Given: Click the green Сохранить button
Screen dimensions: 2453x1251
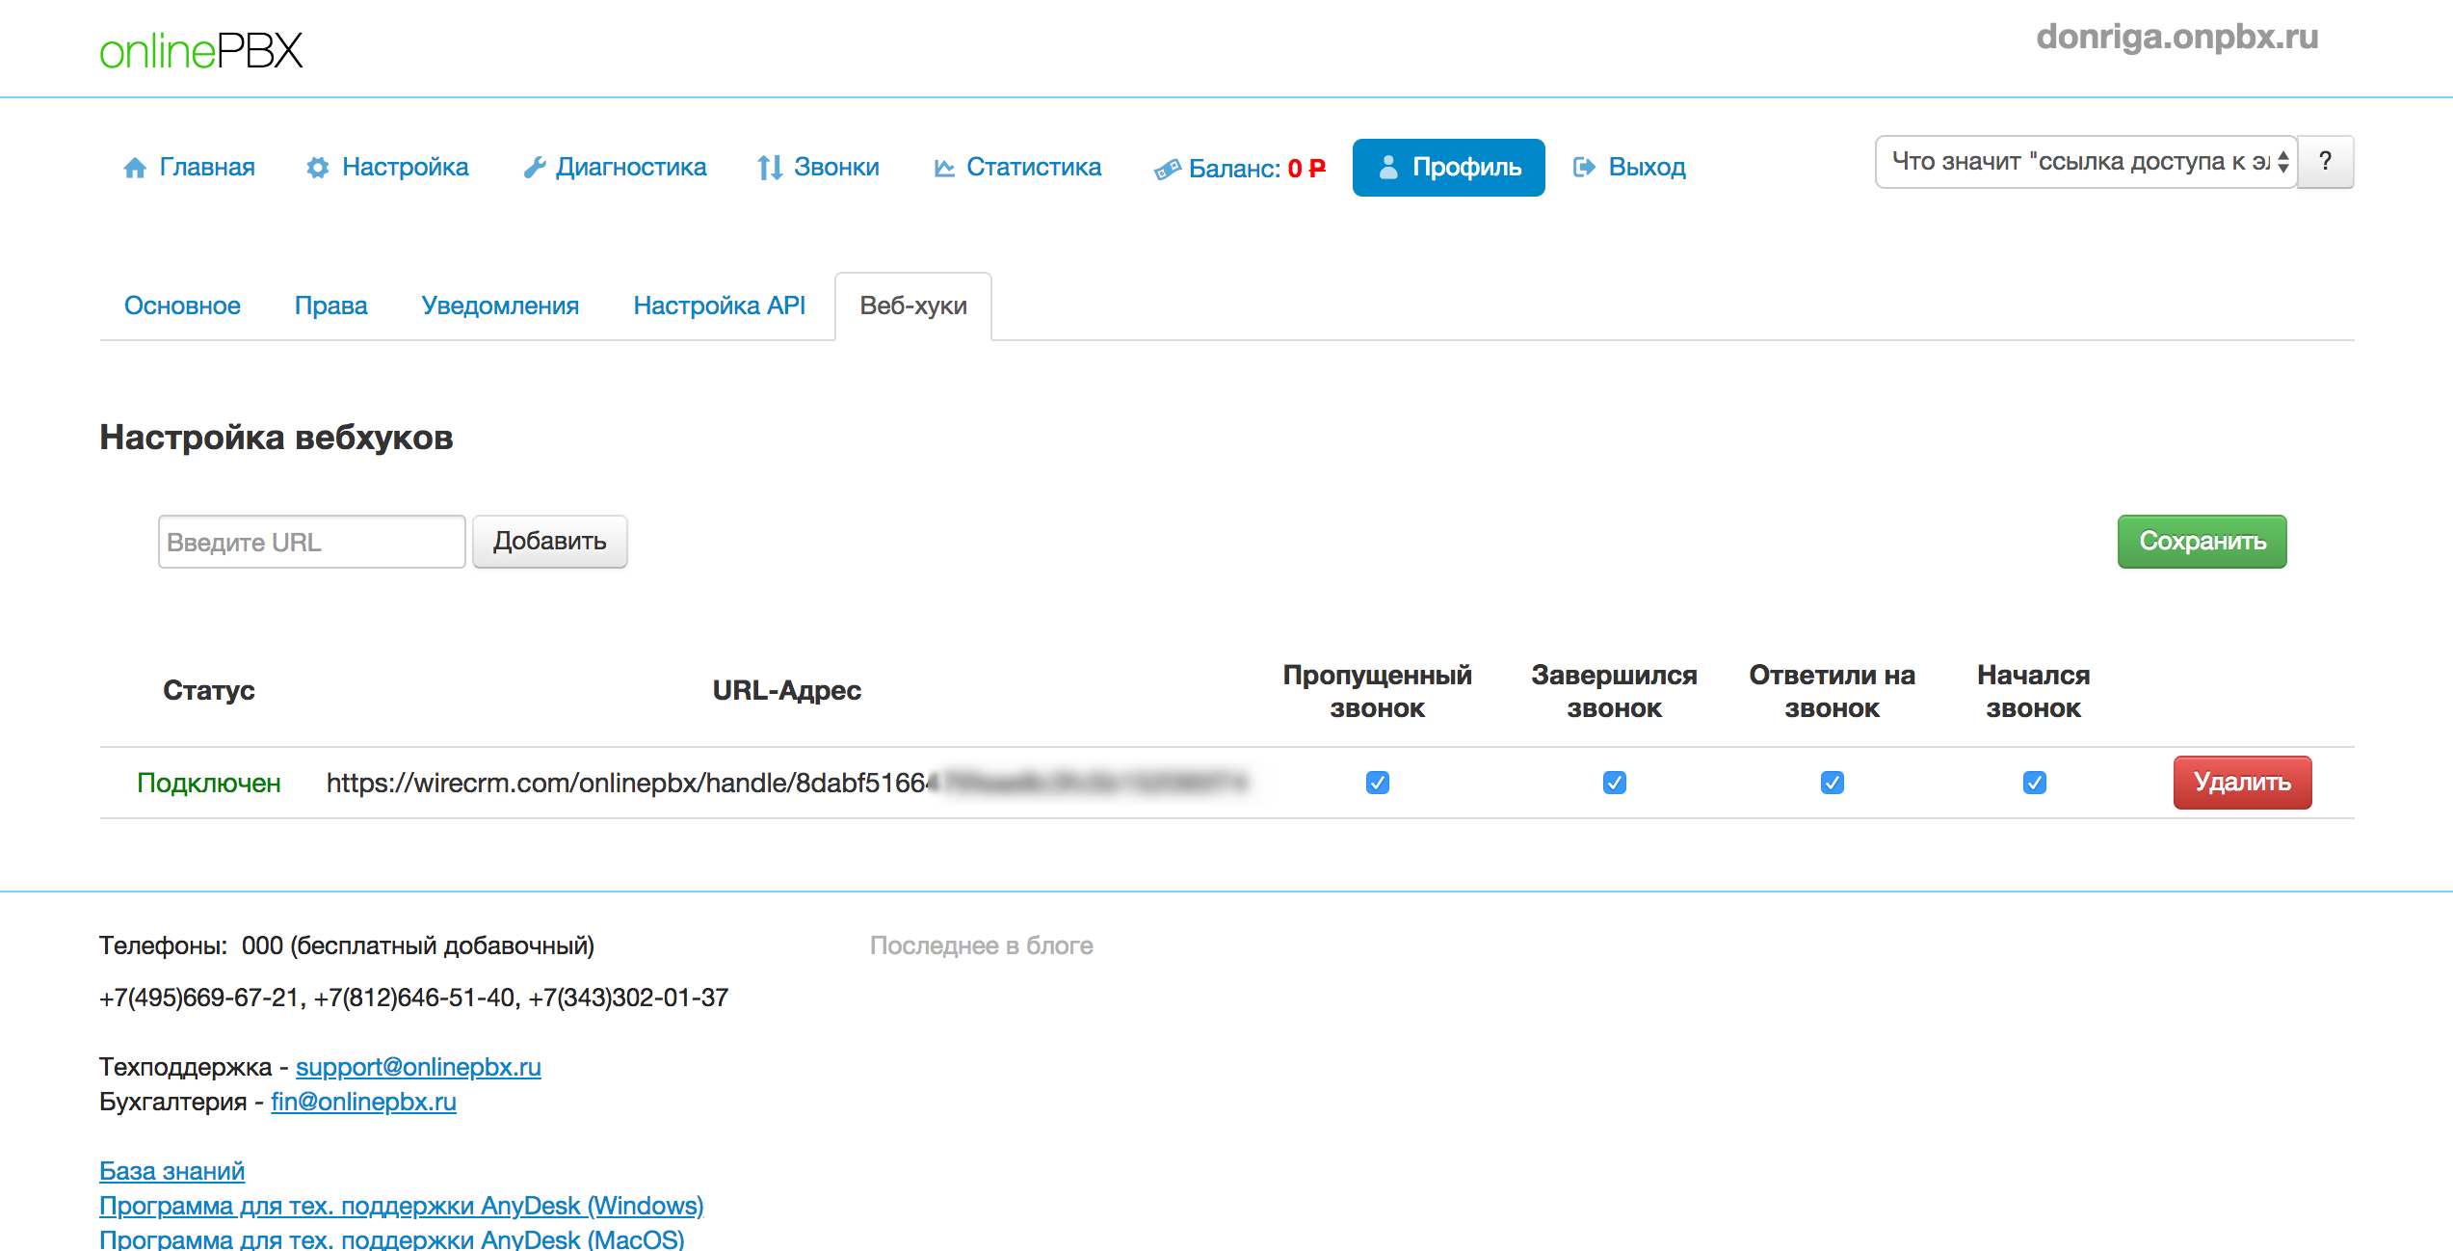Looking at the screenshot, I should click(x=2202, y=542).
